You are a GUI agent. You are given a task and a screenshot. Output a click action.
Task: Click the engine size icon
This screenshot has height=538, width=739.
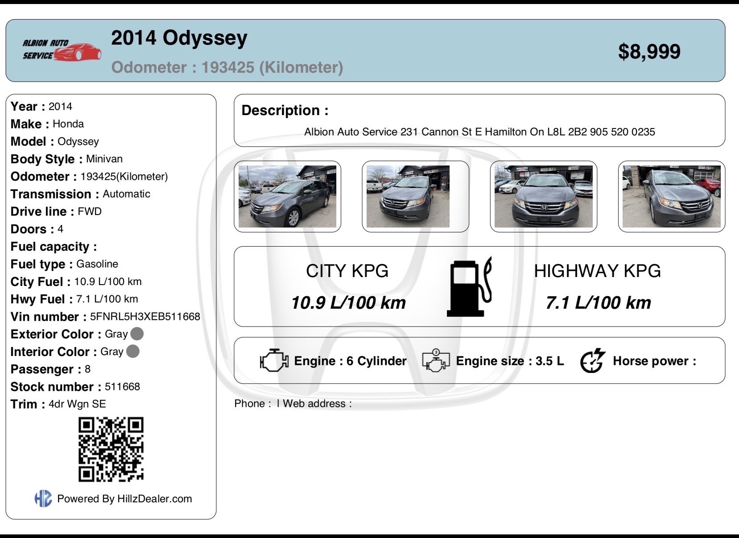[436, 360]
